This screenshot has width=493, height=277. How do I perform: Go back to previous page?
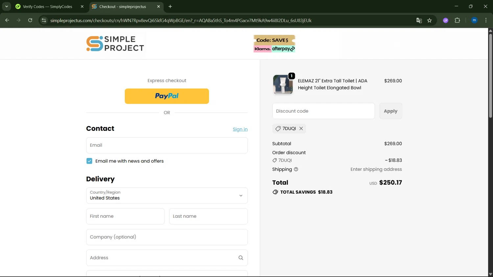tap(7, 20)
